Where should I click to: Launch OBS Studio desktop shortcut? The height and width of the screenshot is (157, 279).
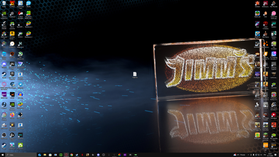click(4, 135)
